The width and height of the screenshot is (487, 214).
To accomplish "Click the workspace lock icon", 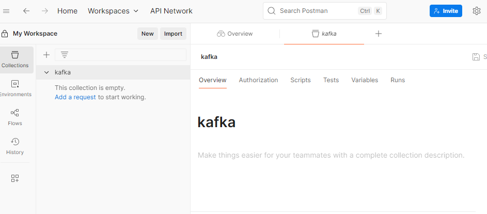I will click(5, 34).
